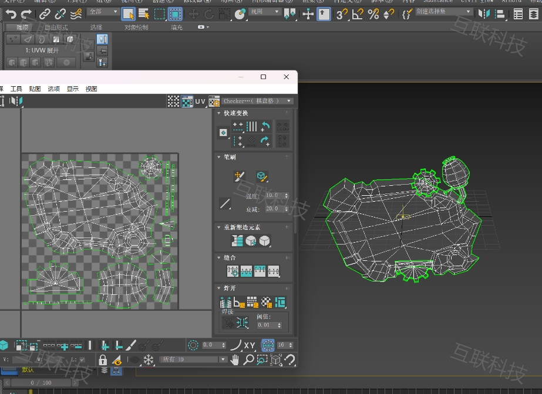Click the UV coordinate plane button
The width and height of the screenshot is (542, 394).
pos(200,101)
